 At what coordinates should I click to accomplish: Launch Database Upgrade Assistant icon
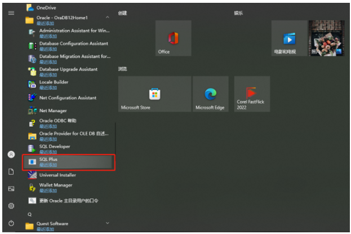click(x=32, y=72)
